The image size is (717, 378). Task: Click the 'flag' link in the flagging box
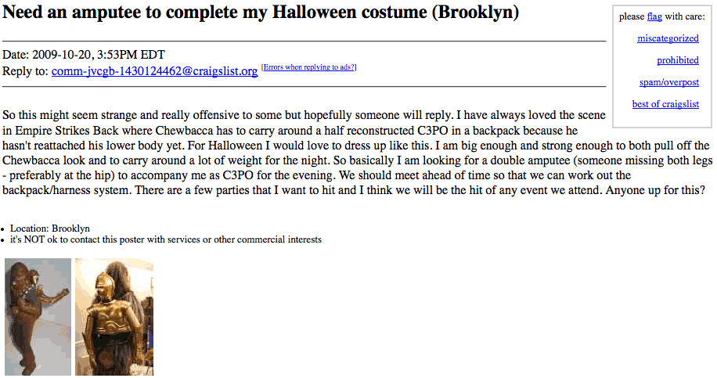coord(654,16)
